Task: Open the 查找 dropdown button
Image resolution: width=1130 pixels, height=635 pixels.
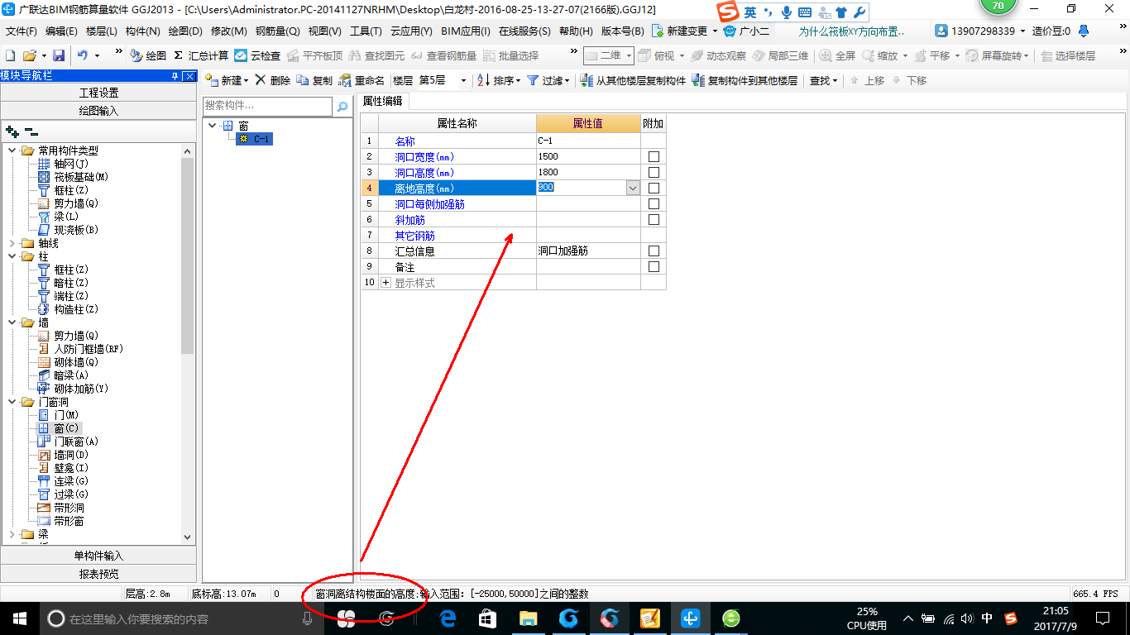Action: (823, 80)
